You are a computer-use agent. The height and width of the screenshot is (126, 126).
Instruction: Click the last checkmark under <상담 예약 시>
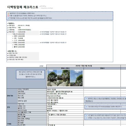coord(8,60)
